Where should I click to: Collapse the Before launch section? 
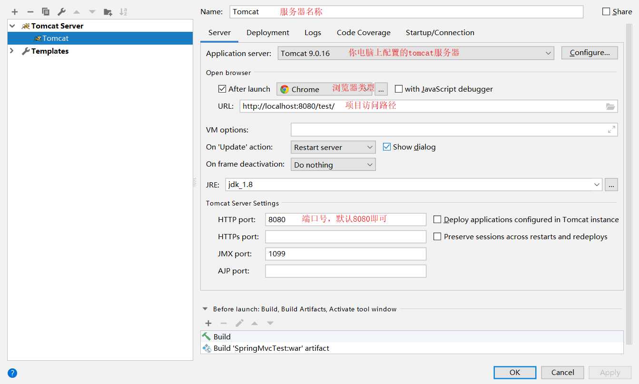coord(205,309)
